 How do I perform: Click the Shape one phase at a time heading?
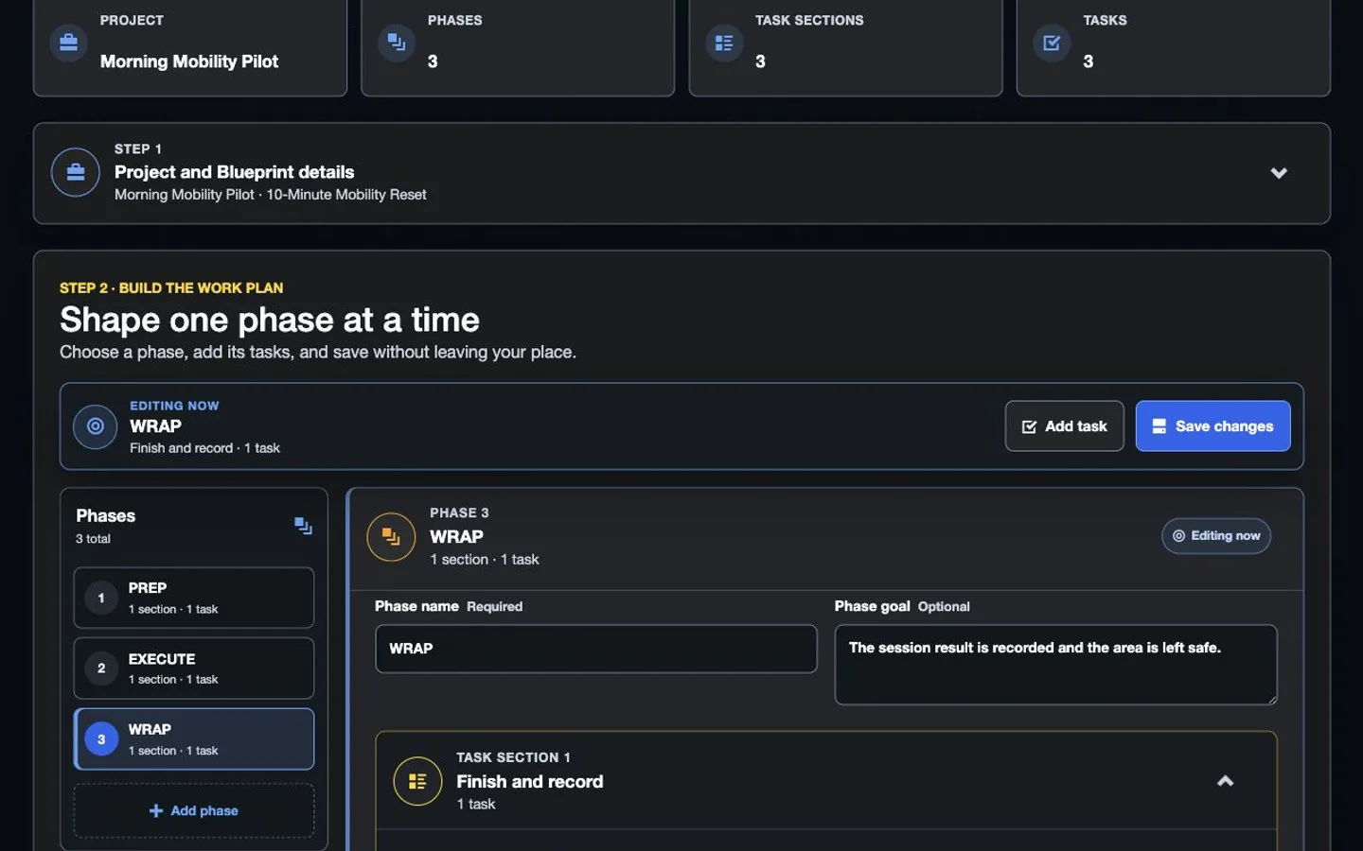coord(270,320)
